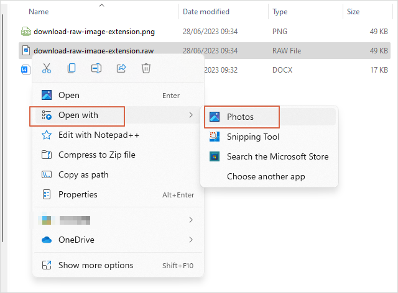The image size is (398, 293).
Task: Click the Delete trash icon
Action: [x=146, y=69]
